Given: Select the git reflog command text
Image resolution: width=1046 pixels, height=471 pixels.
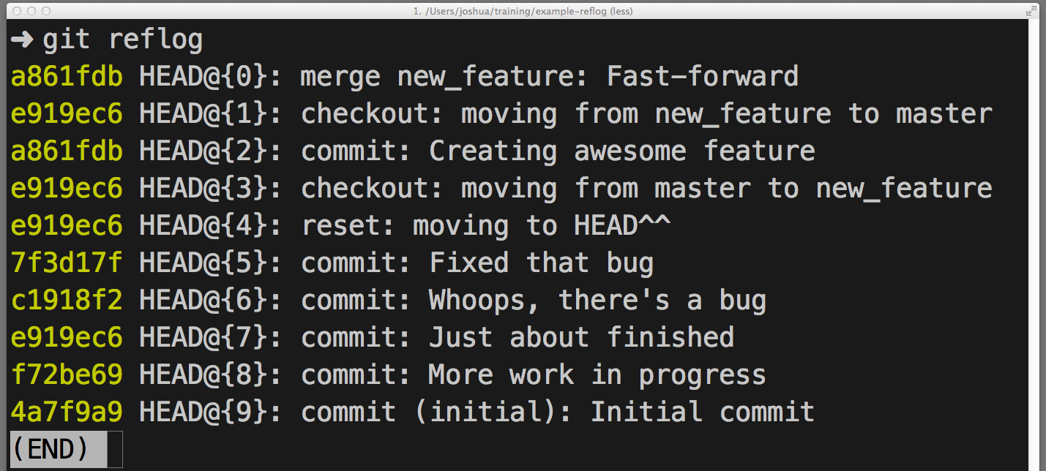Looking at the screenshot, I should [123, 39].
